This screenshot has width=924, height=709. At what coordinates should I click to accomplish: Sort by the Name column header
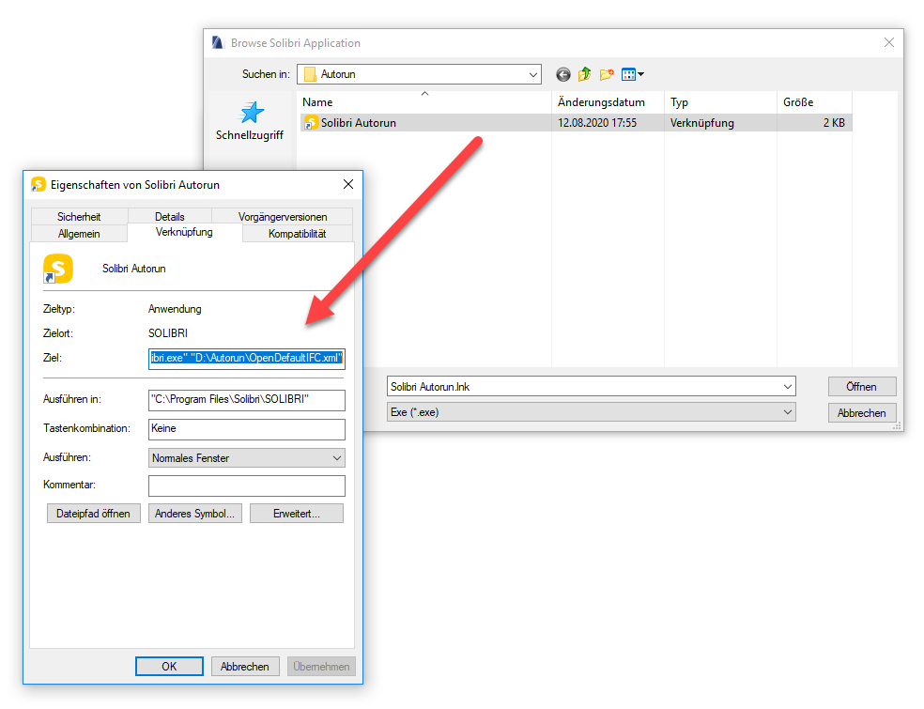pyautogui.click(x=424, y=102)
